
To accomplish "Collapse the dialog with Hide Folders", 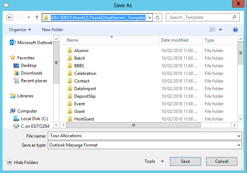I will tap(22, 163).
